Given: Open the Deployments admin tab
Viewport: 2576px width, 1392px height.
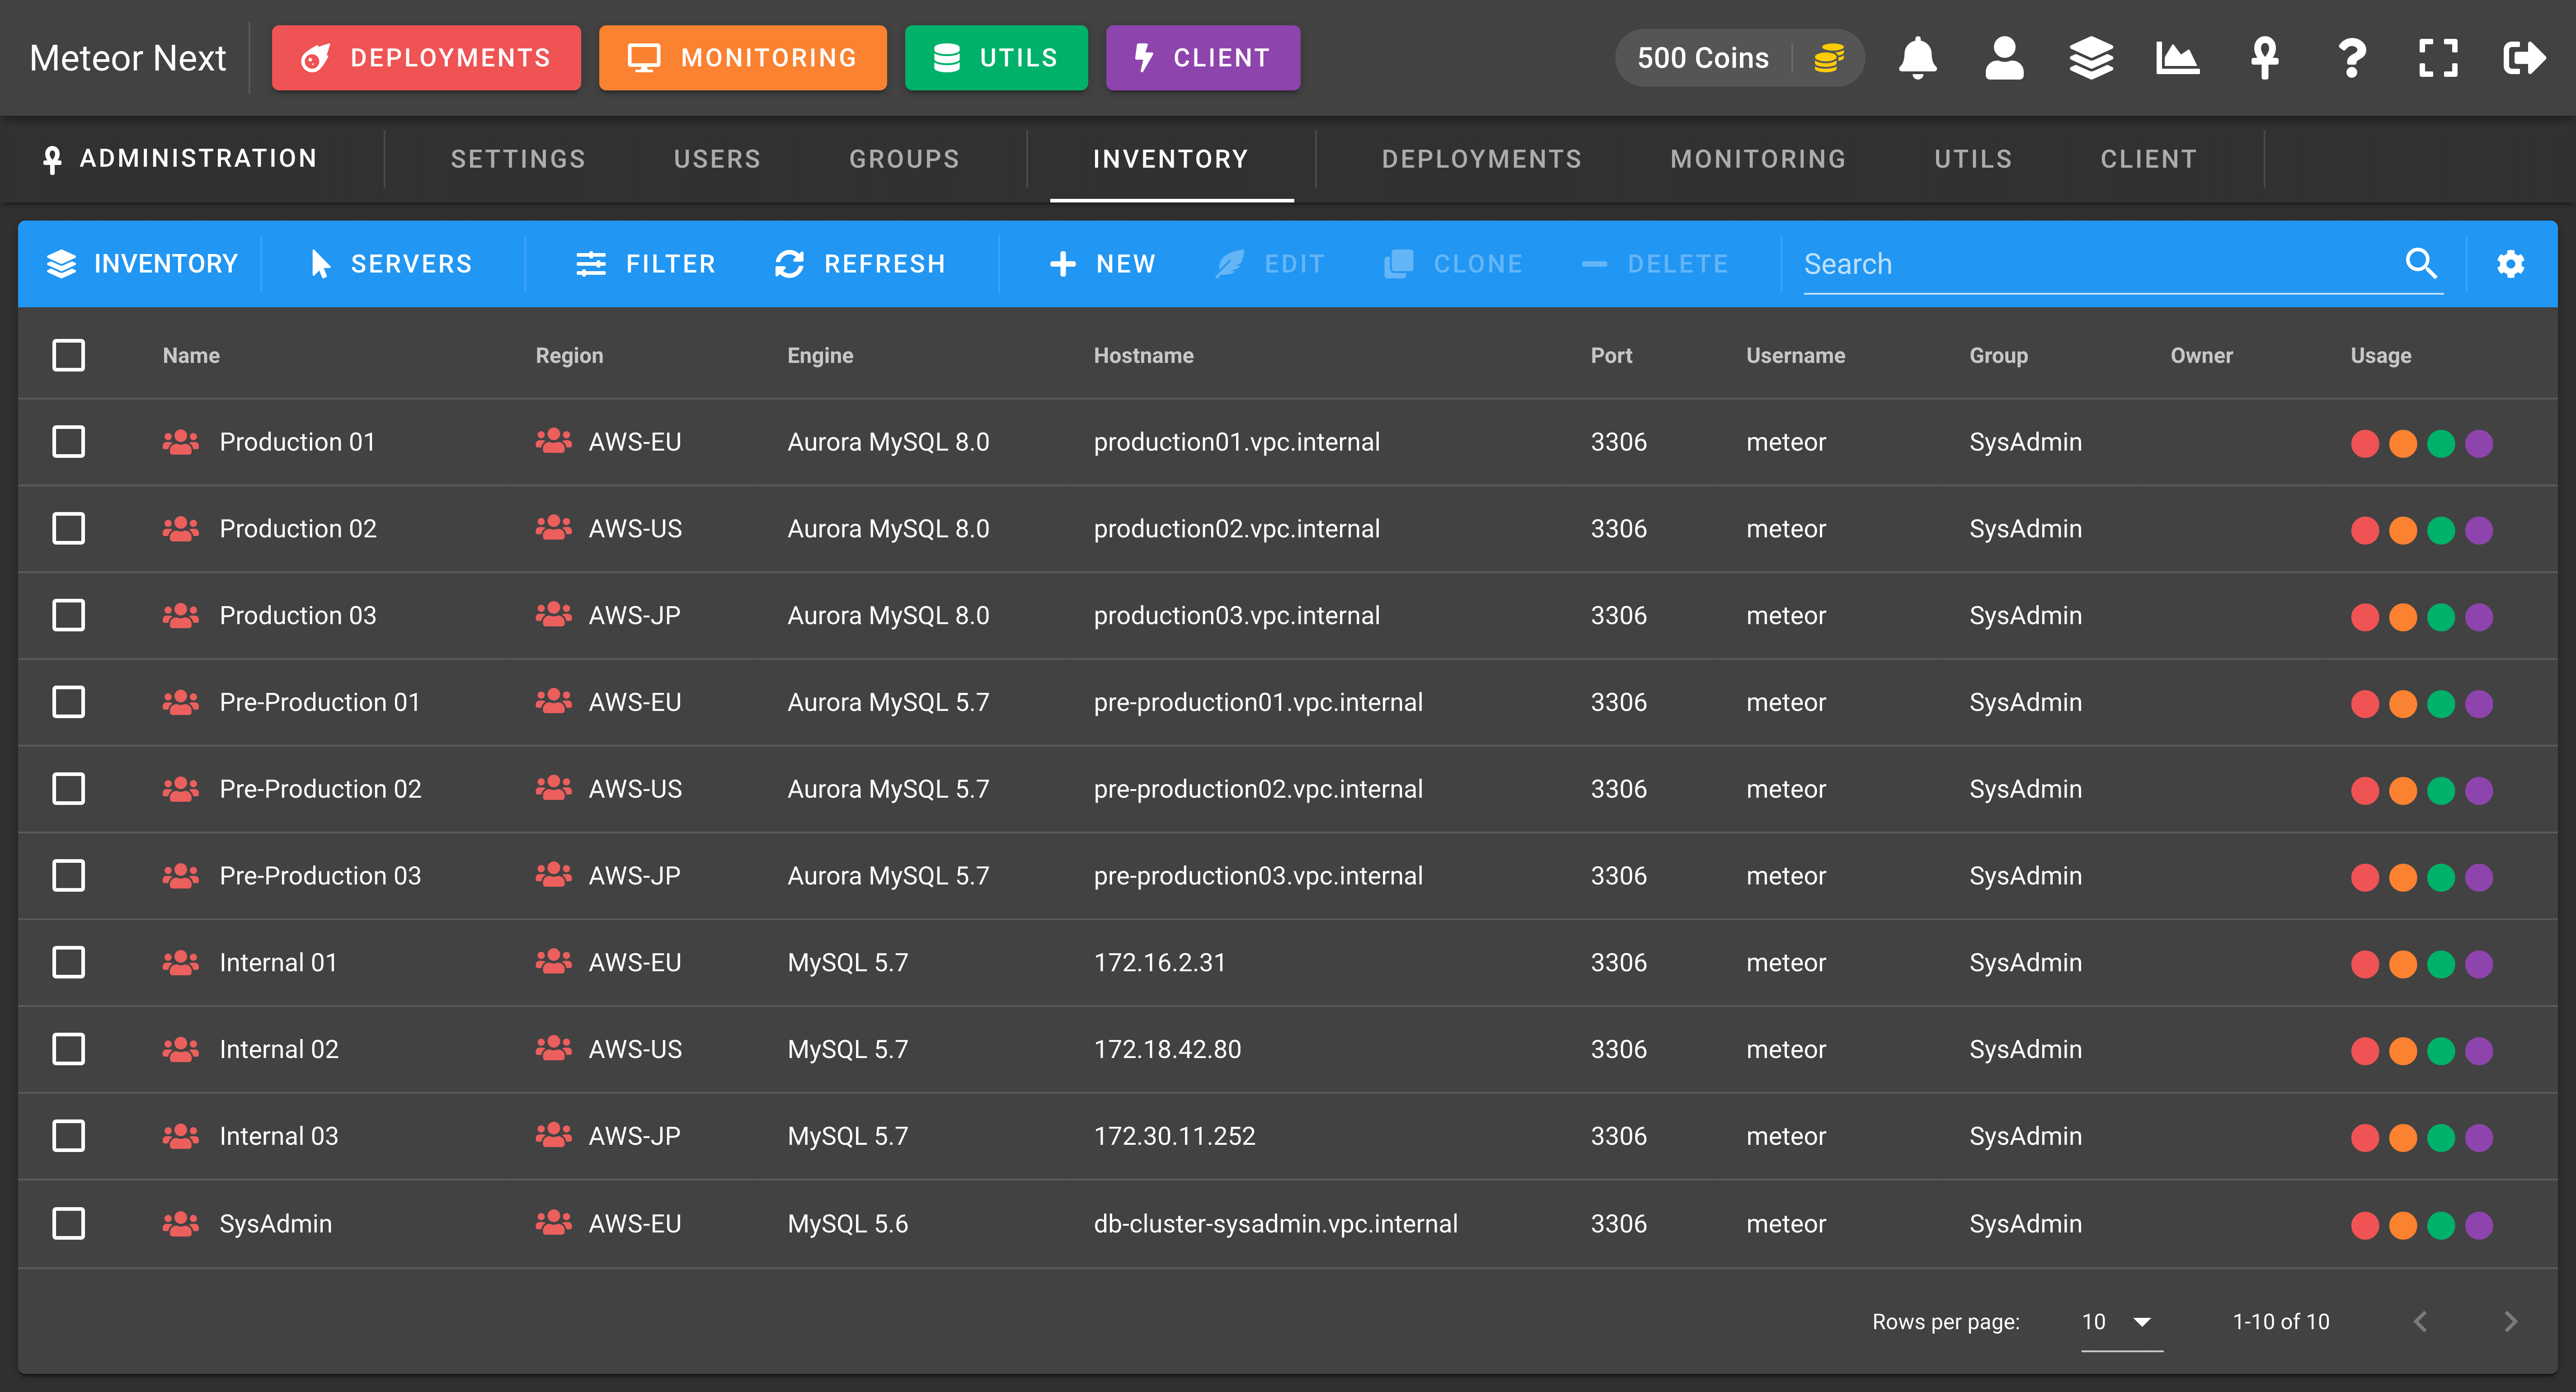Looking at the screenshot, I should tap(1482, 159).
